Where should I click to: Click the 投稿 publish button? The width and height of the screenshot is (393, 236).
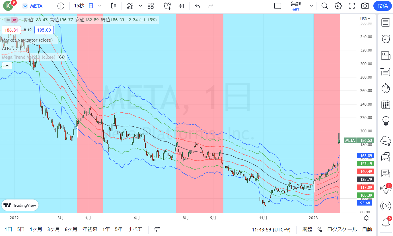point(382,6)
